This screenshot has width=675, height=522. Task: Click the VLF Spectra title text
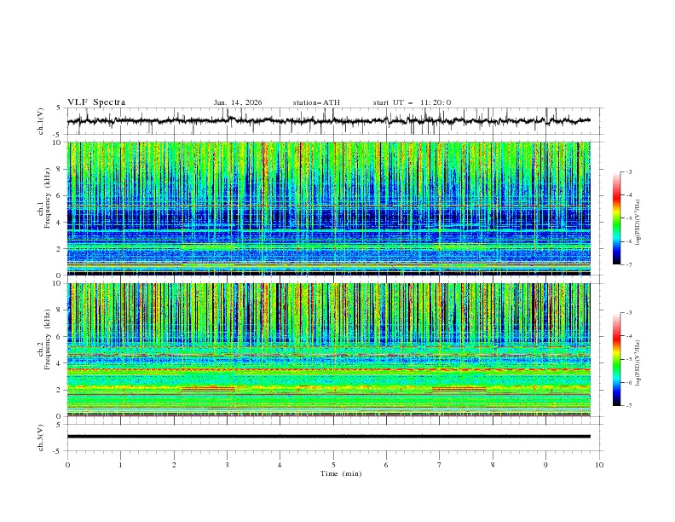tap(96, 102)
